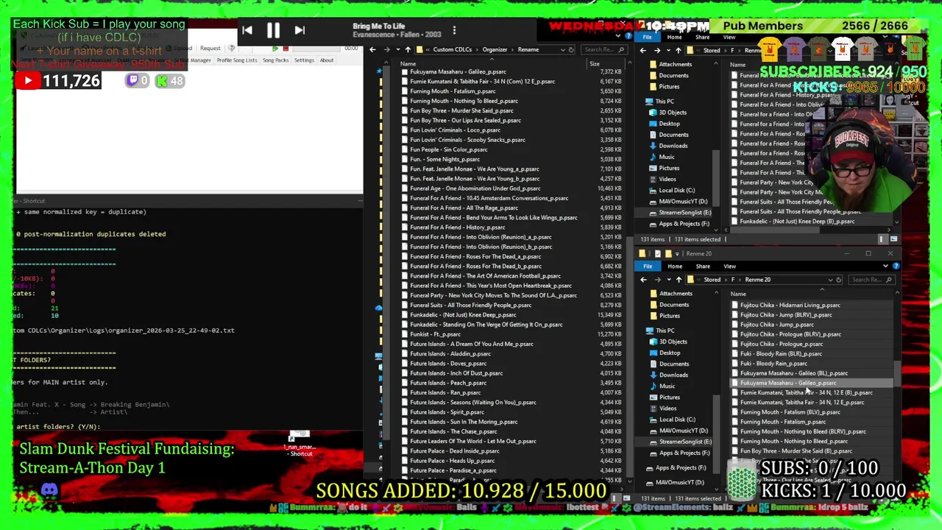Screen dimensions: 942x530
Task: Open the About tab in CDLC tool
Action: click(327, 60)
